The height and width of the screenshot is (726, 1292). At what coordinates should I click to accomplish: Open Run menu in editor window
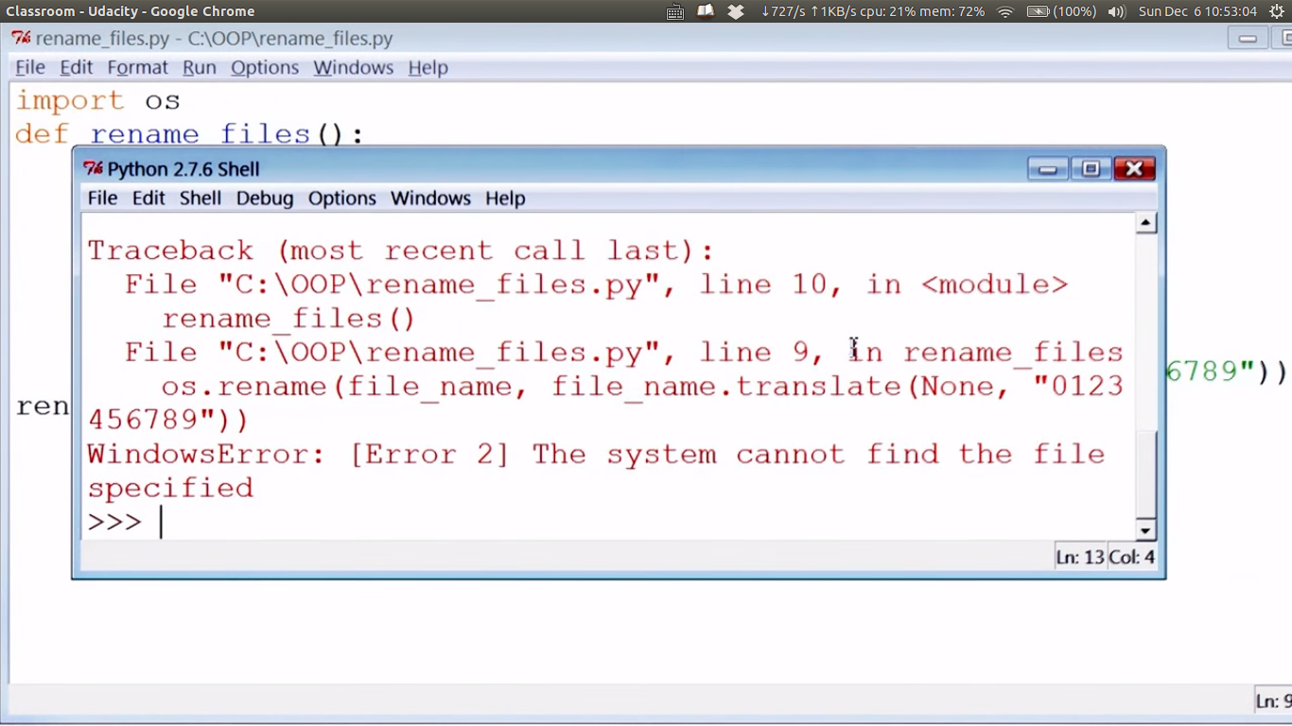(x=200, y=68)
